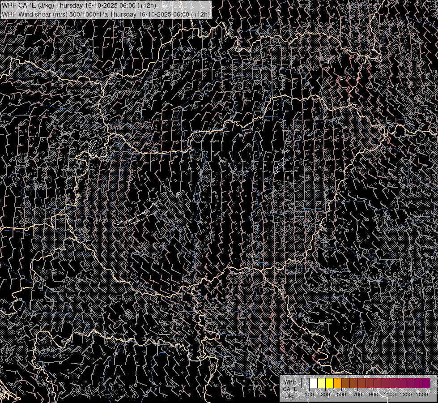Choose the orange CAPE legend swatch
This screenshot has height=403, width=438.
[x=338, y=383]
